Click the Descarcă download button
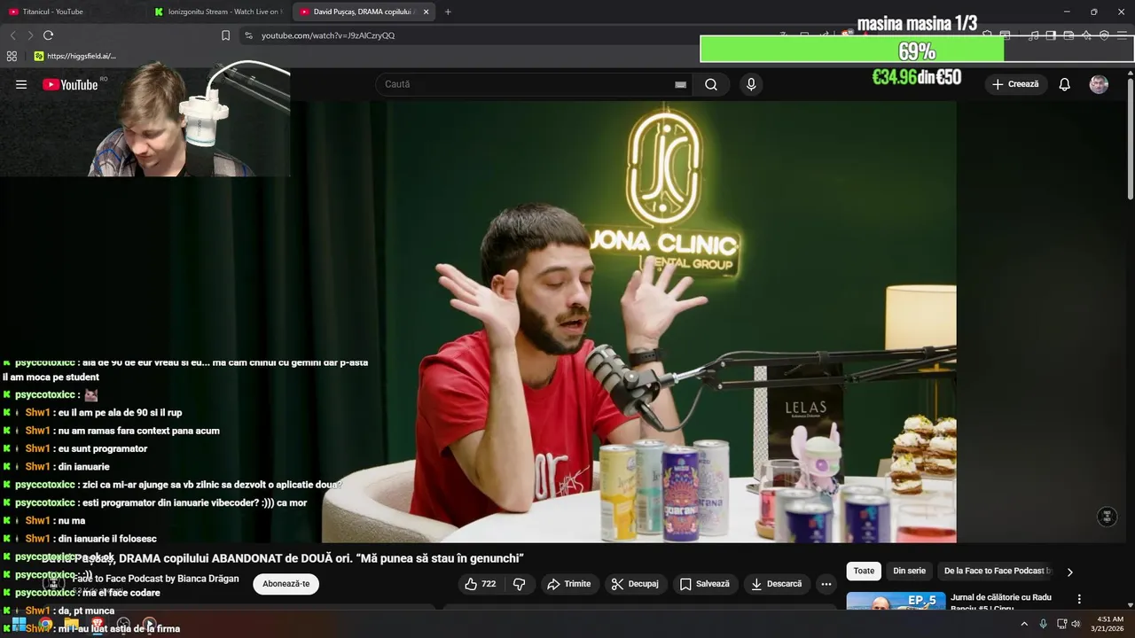 pos(776,584)
